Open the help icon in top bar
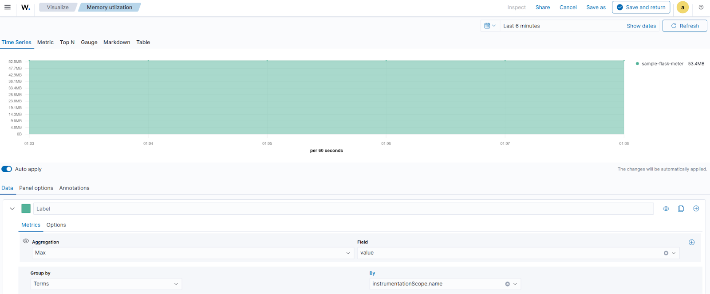The width and height of the screenshot is (710, 294). pyautogui.click(x=701, y=7)
